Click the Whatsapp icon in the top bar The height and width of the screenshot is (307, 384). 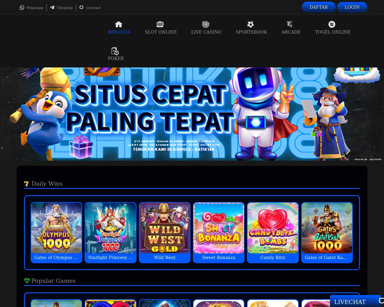[22, 7]
